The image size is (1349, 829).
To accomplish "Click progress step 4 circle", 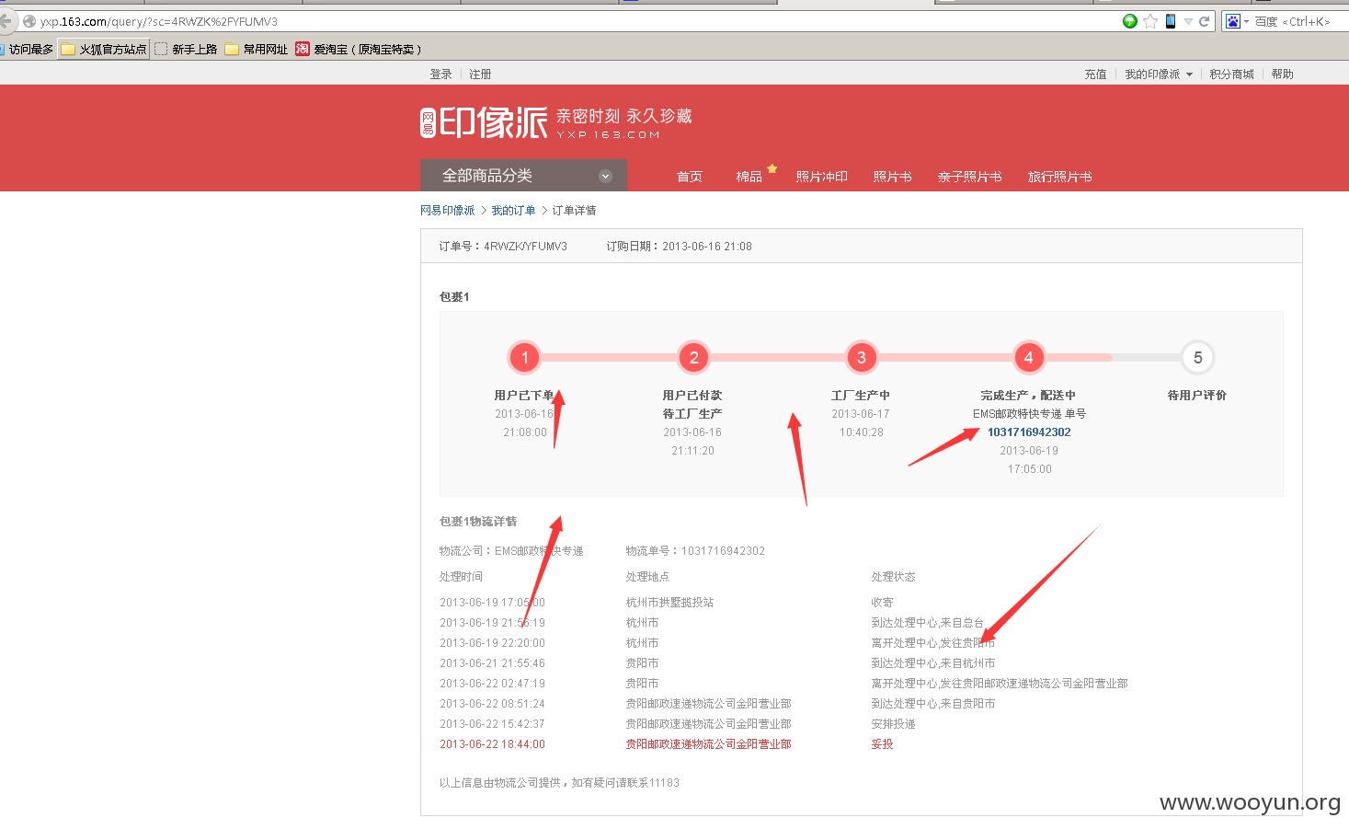I will point(1029,358).
